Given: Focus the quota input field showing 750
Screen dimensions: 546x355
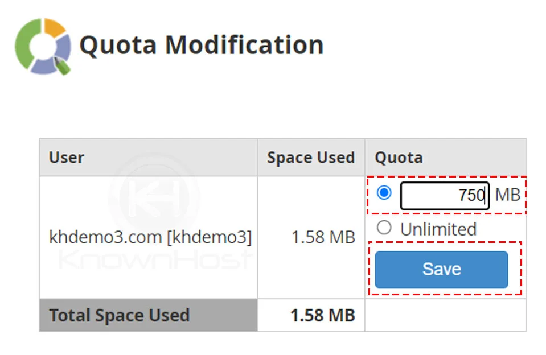Looking at the screenshot, I should coord(444,196).
